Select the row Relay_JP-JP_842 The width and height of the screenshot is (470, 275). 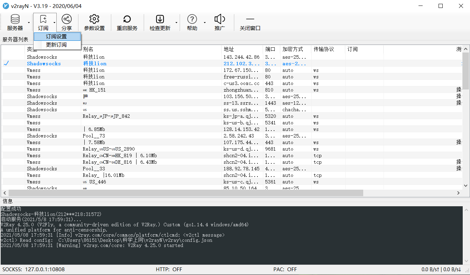232,116
